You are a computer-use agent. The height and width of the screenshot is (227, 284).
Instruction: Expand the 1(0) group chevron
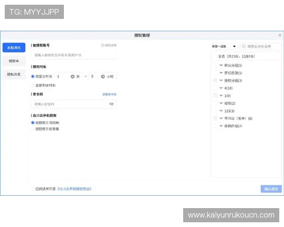coord(221,96)
